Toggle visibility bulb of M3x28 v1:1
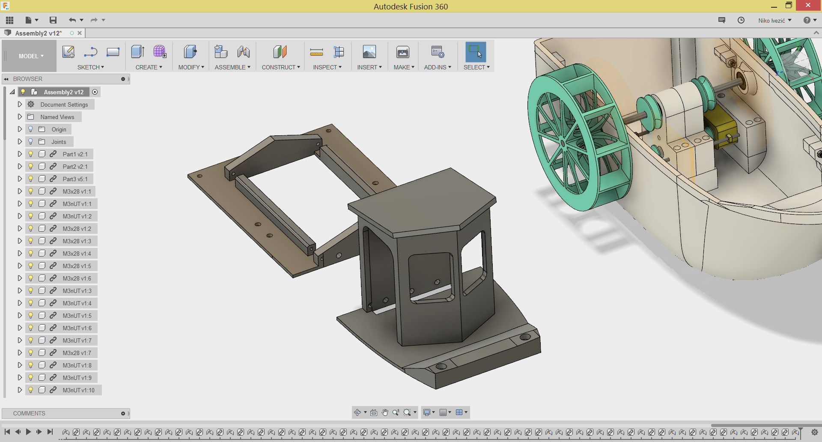The image size is (822, 442). (x=31, y=191)
